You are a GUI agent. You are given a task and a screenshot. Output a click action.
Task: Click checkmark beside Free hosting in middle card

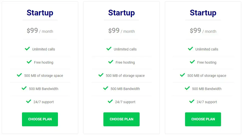click(111, 62)
